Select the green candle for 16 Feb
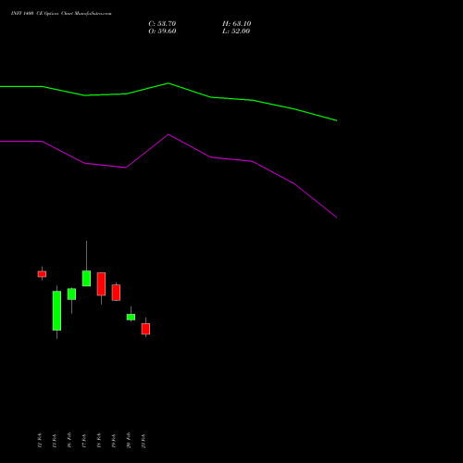 tap(71, 294)
